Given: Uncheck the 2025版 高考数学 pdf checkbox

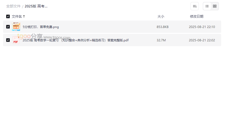Looking at the screenshot, I should point(8,40).
